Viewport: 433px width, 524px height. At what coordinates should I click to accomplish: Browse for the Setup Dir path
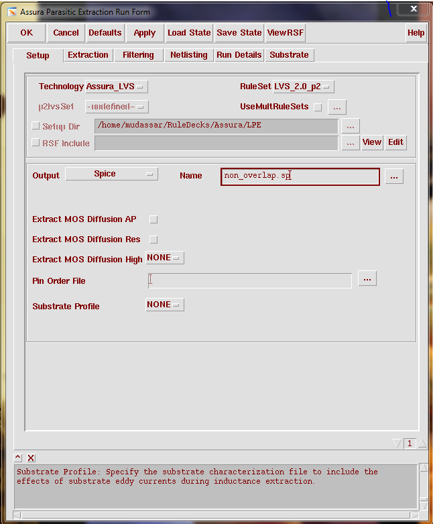point(350,126)
